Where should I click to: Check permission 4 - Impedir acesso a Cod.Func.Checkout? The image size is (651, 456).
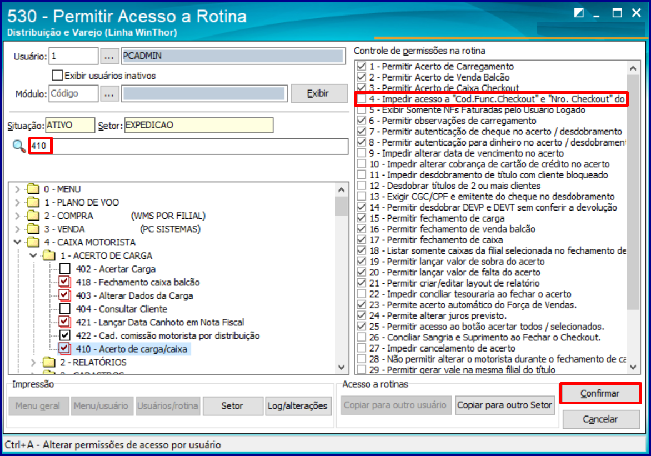[x=362, y=99]
